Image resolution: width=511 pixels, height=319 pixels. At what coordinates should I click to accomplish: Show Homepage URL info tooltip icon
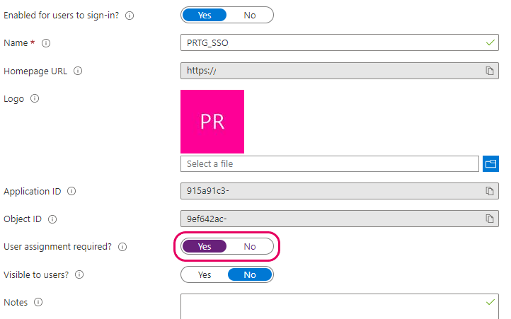pos(78,71)
